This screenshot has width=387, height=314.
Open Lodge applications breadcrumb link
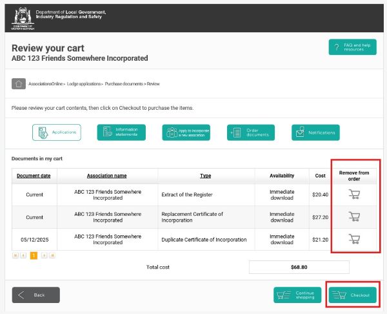tap(84, 84)
